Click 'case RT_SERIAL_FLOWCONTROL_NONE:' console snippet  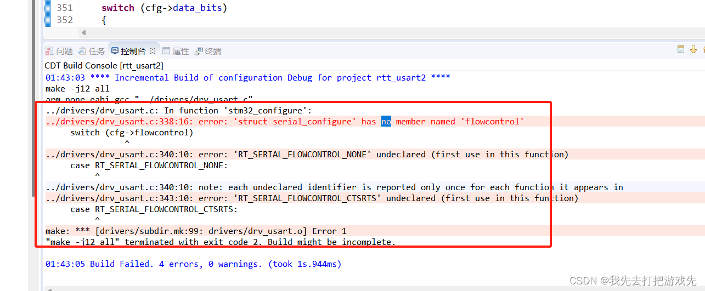[x=149, y=165]
